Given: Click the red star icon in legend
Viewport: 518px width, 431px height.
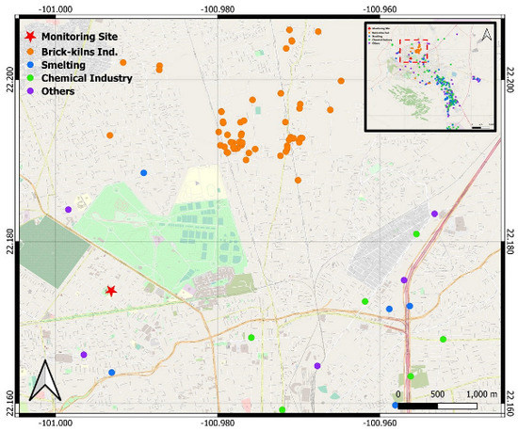Looking at the screenshot, I should point(30,37).
